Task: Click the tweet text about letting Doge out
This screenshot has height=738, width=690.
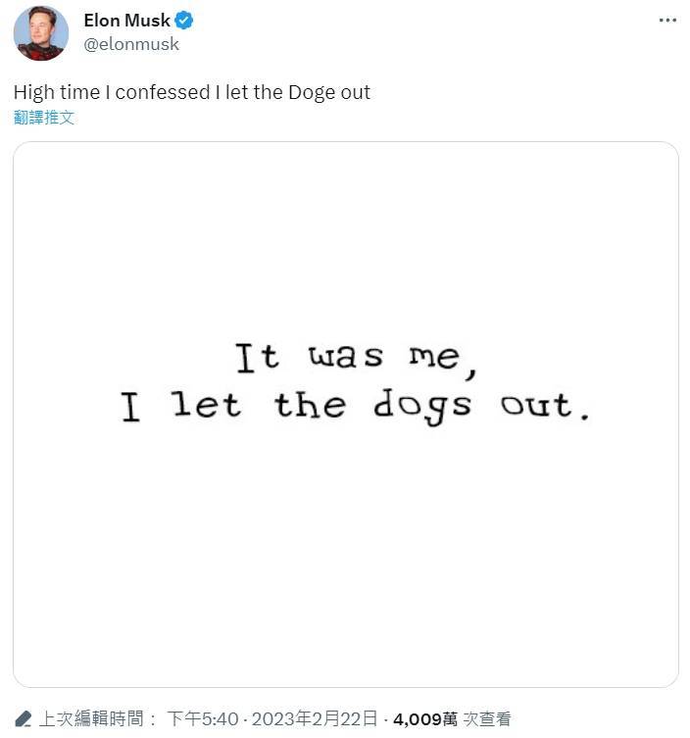Action: tap(192, 93)
